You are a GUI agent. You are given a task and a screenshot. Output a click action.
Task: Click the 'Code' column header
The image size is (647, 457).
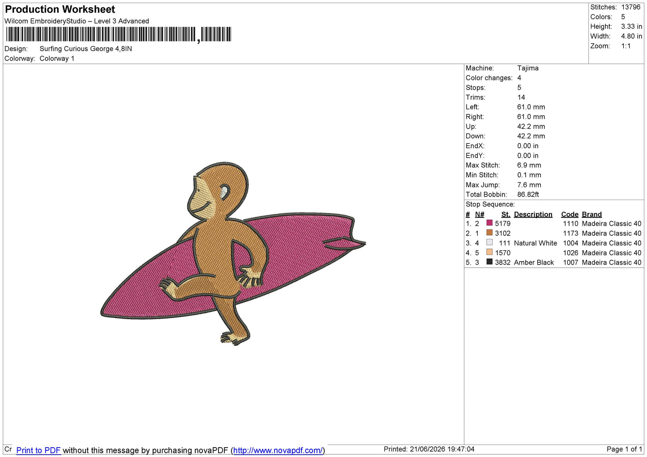[x=570, y=214]
